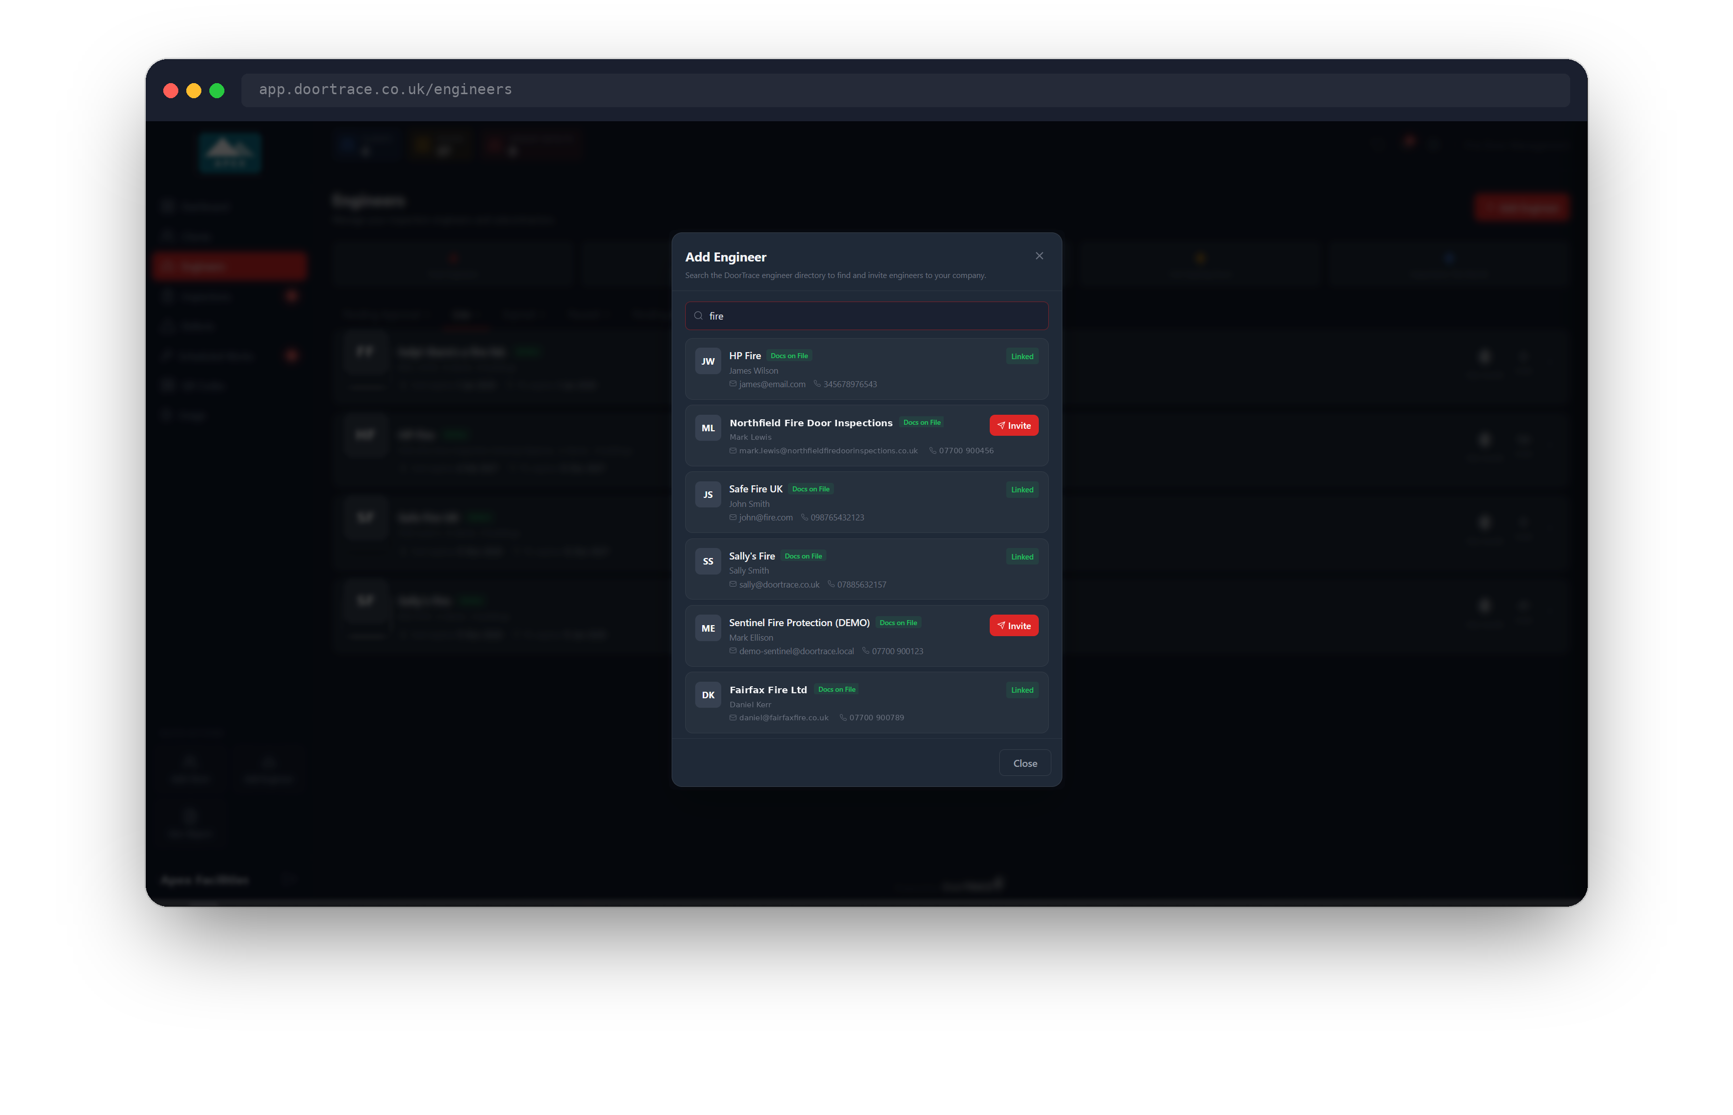Invite Northfield Fire Door Inspections
Screen dimensions: 1733x1115
coord(1013,426)
